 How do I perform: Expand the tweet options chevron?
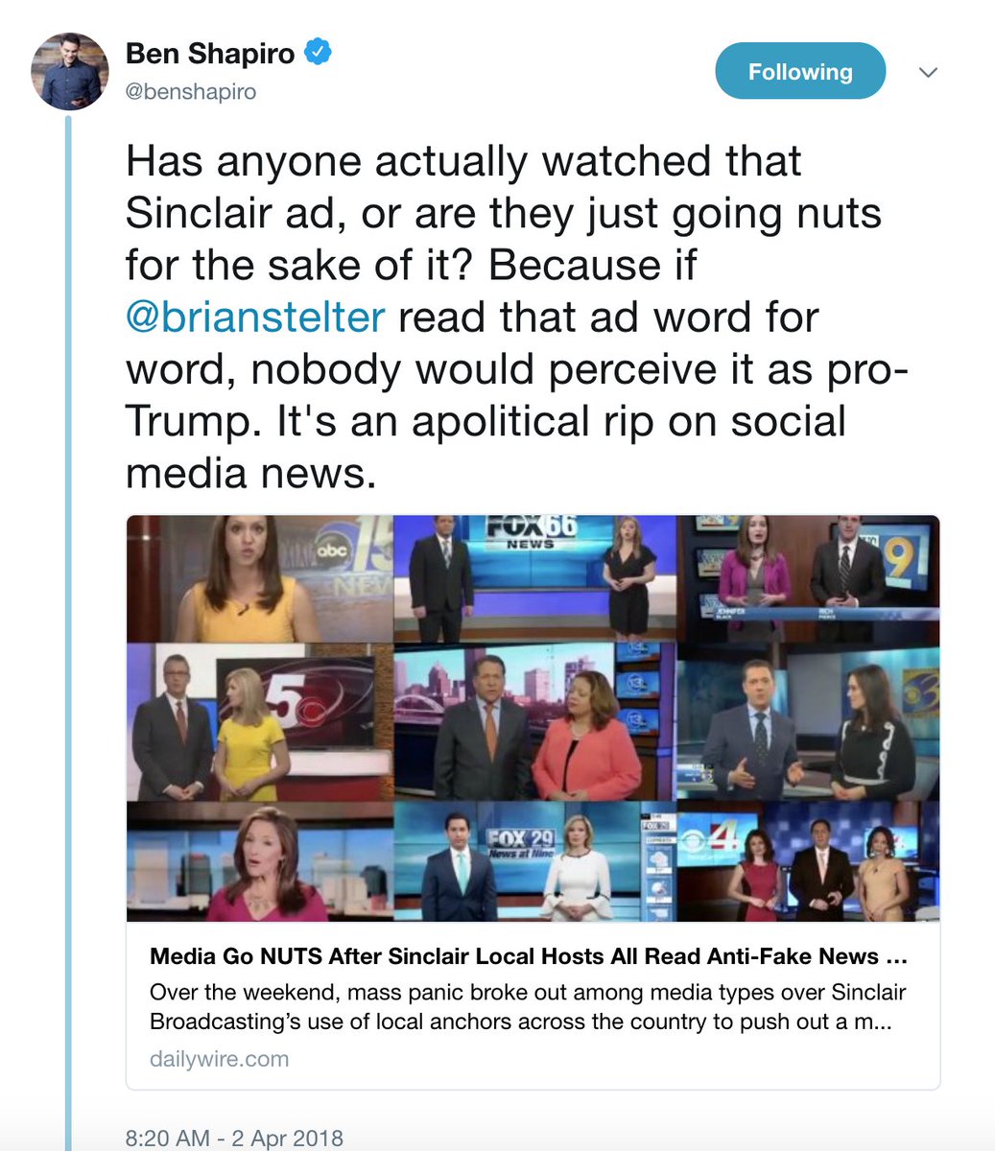[x=928, y=72]
